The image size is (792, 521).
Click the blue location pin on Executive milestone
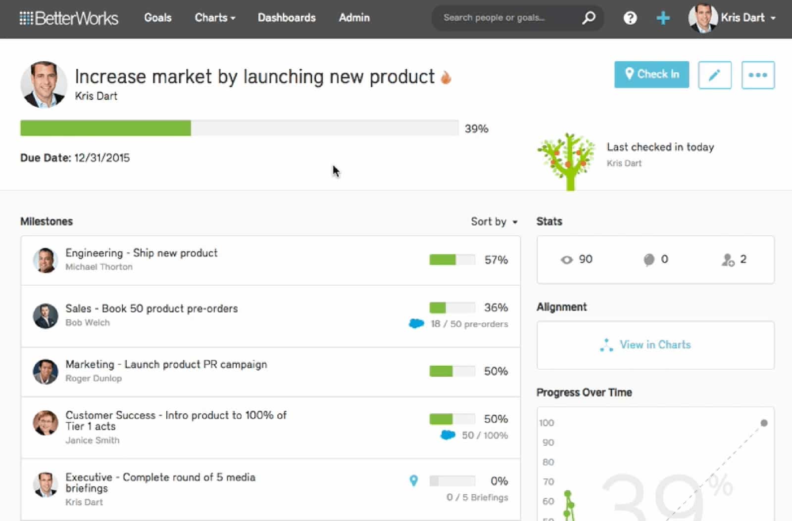(414, 480)
